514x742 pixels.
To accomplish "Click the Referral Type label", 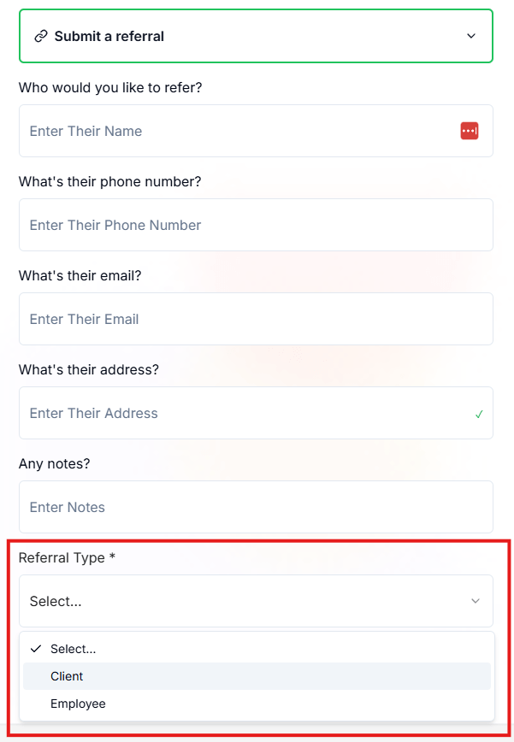I will coord(67,558).
